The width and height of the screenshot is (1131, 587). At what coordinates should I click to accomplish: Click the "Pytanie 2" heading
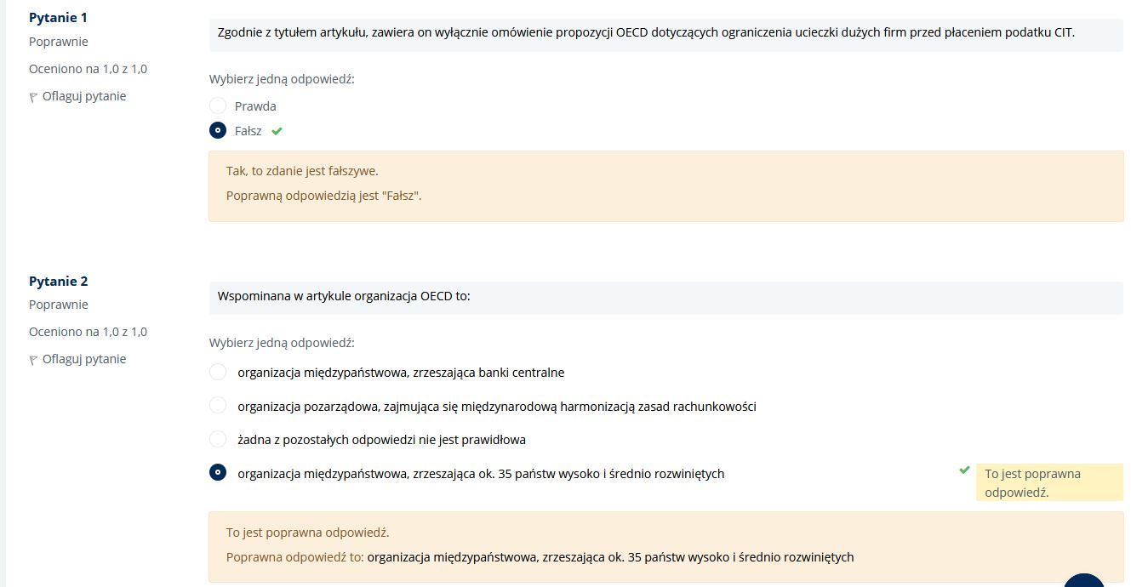(x=59, y=282)
